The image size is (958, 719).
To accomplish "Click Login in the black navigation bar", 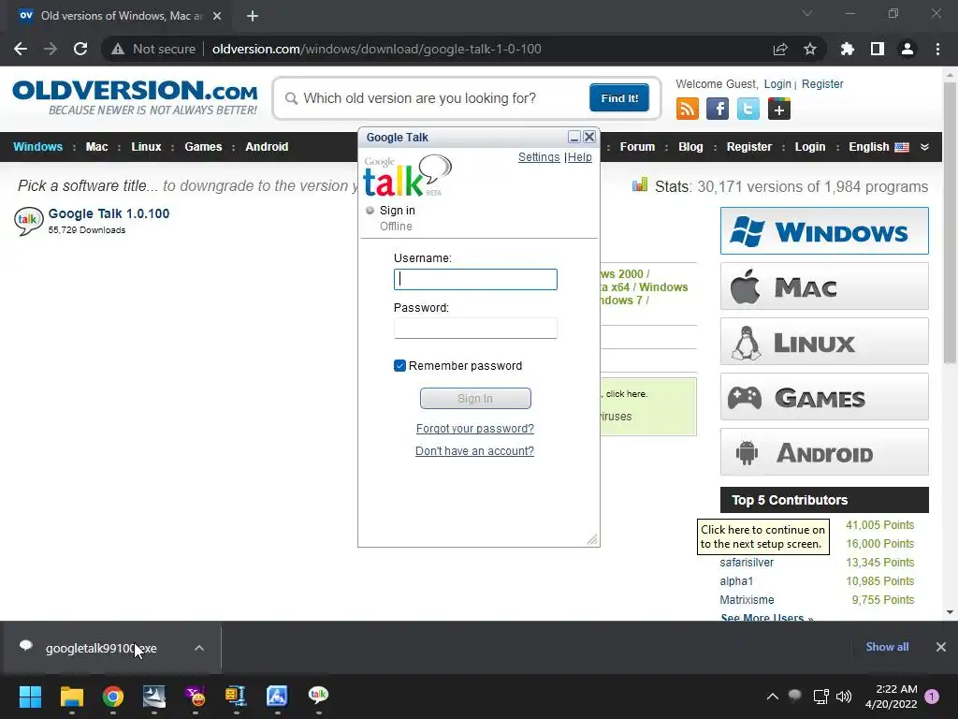I will pyautogui.click(x=809, y=147).
